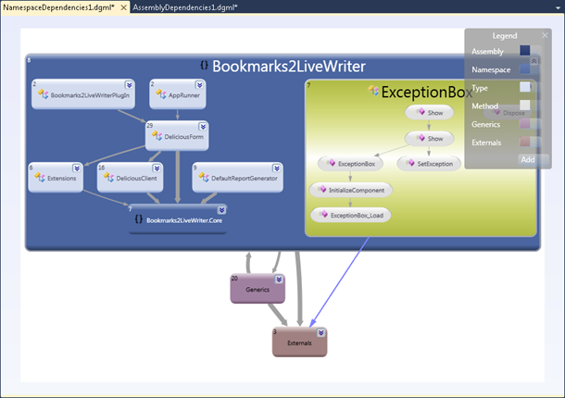The height and width of the screenshot is (398, 565).
Task: Click the SetException method label
Action: [435, 164]
